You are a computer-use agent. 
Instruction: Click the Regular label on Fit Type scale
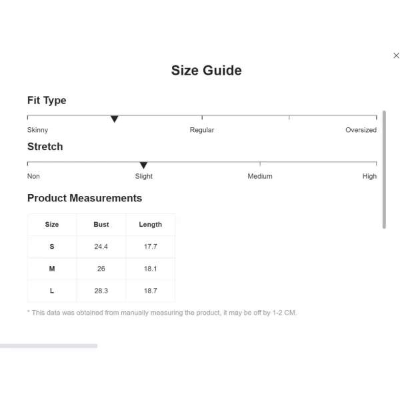click(202, 130)
